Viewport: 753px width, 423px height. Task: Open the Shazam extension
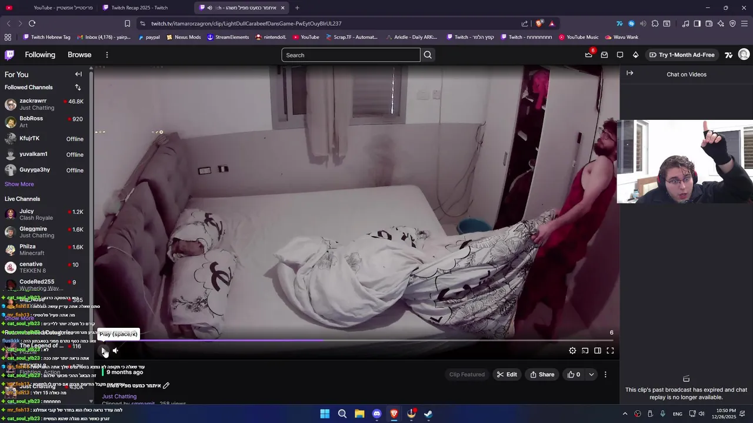click(631, 23)
